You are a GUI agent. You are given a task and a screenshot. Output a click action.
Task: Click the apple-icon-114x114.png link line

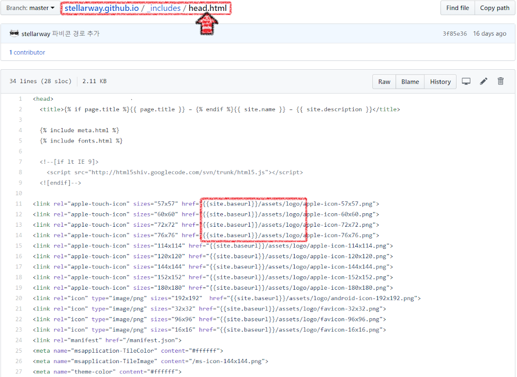[213, 246]
